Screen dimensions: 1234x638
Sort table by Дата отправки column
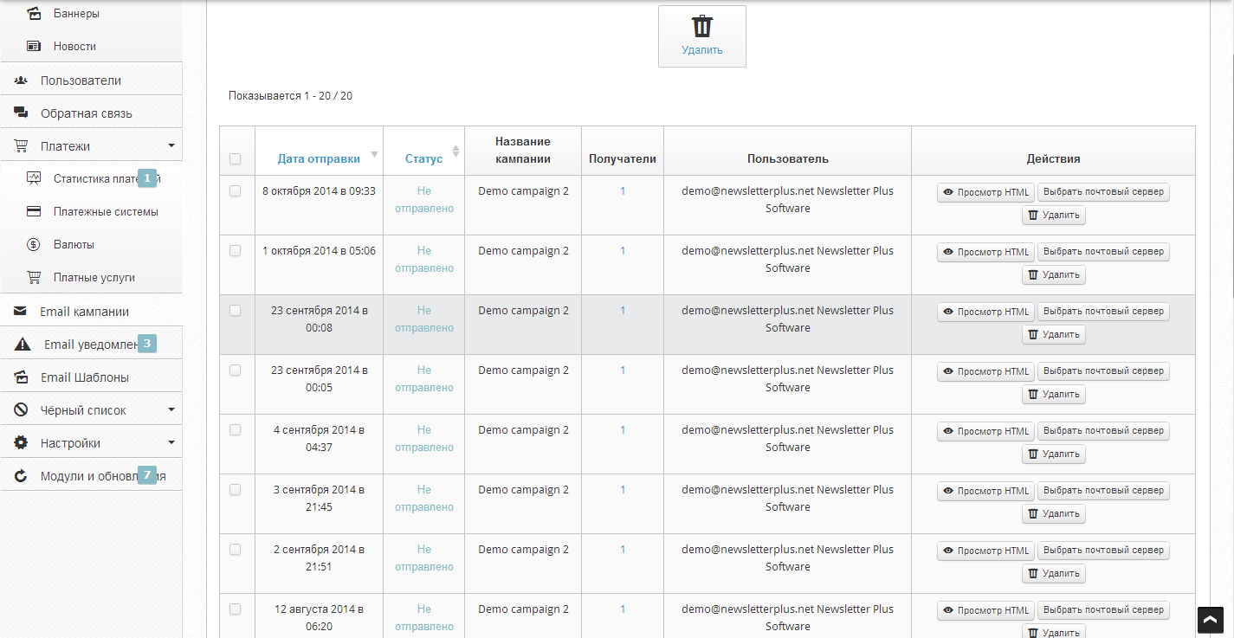click(319, 159)
